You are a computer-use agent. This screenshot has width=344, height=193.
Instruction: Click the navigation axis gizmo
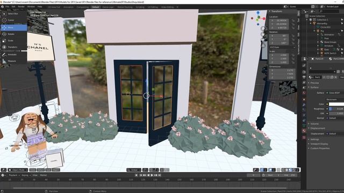coord(258,18)
